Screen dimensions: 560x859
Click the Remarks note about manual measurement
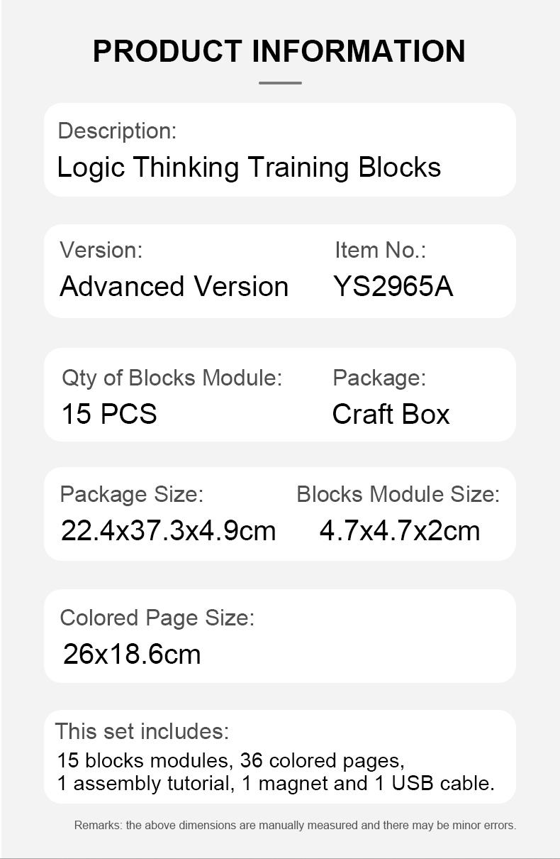(x=295, y=826)
